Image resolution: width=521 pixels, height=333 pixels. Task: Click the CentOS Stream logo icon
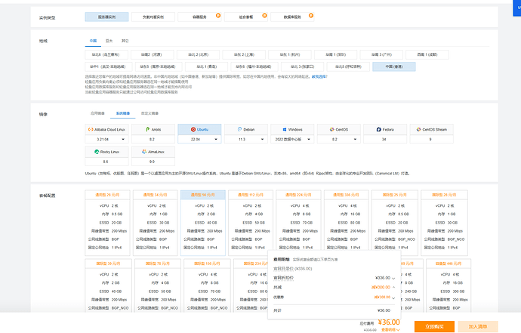tap(418, 130)
